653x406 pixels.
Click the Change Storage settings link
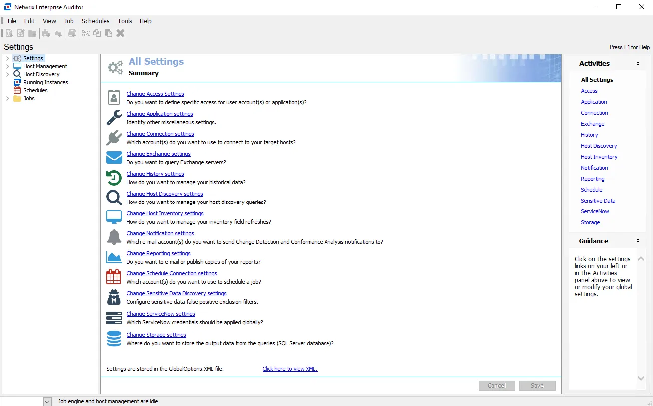[x=156, y=335]
